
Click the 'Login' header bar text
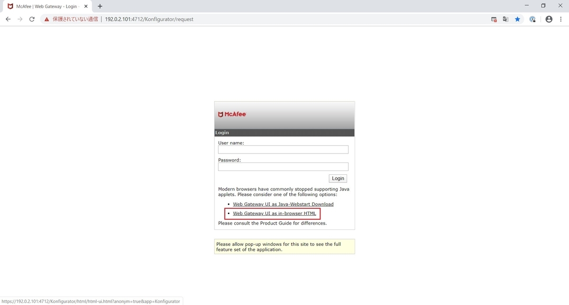pyautogui.click(x=222, y=133)
